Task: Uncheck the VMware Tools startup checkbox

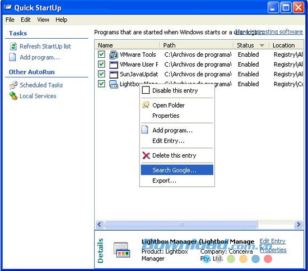Action: tap(101, 54)
